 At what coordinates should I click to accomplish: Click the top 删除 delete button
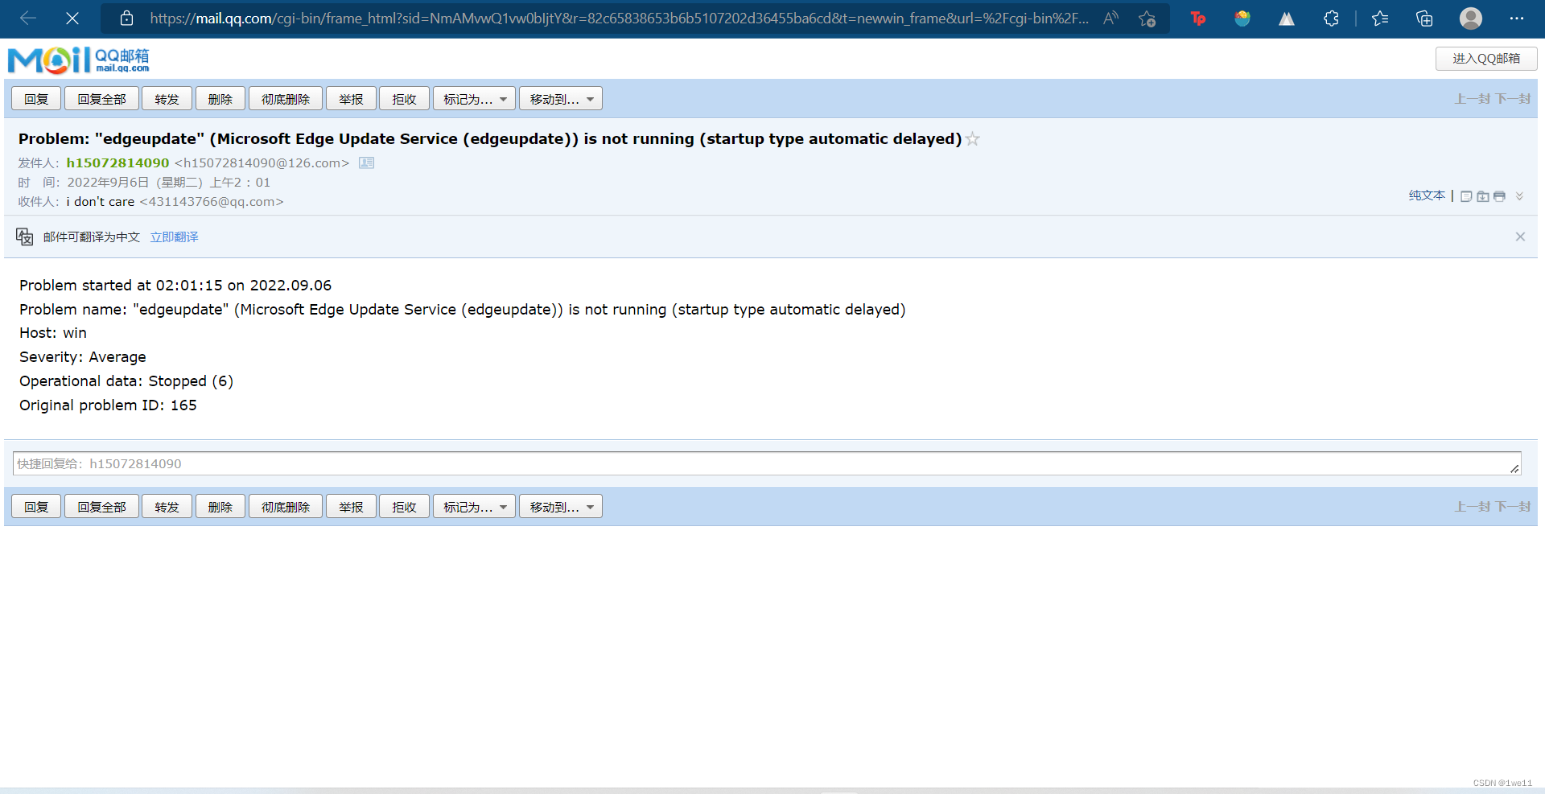220,99
